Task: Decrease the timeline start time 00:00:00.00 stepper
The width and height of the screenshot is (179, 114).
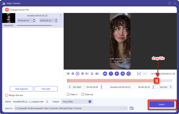Action: [101, 88]
